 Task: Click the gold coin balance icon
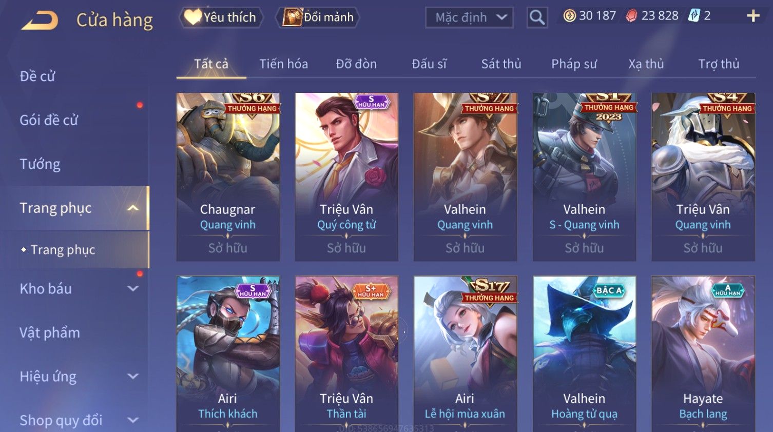[569, 16]
